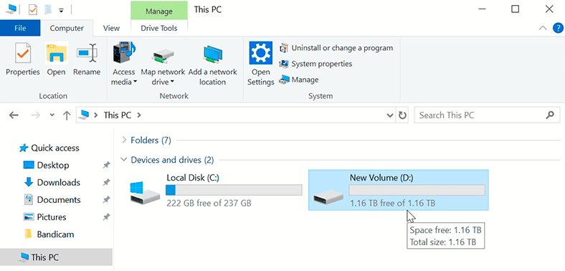Click the pin icon beside Desktop
This screenshot has height=271, width=565.
click(106, 166)
